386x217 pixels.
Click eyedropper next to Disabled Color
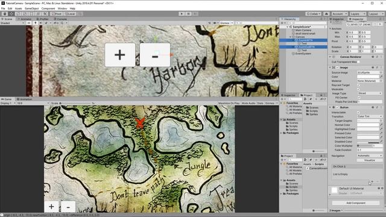(381, 142)
